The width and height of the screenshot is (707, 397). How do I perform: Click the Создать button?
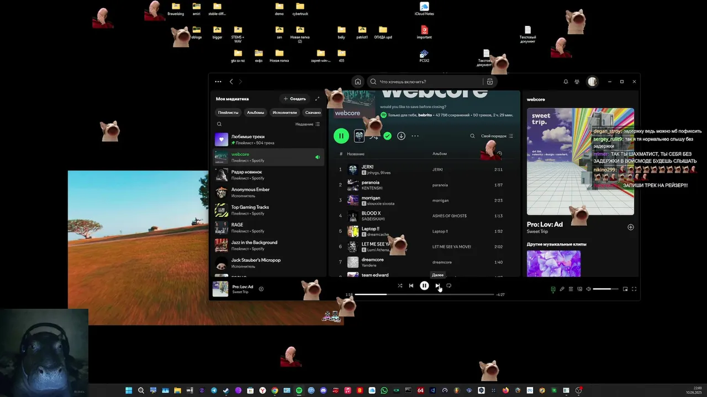coord(294,99)
